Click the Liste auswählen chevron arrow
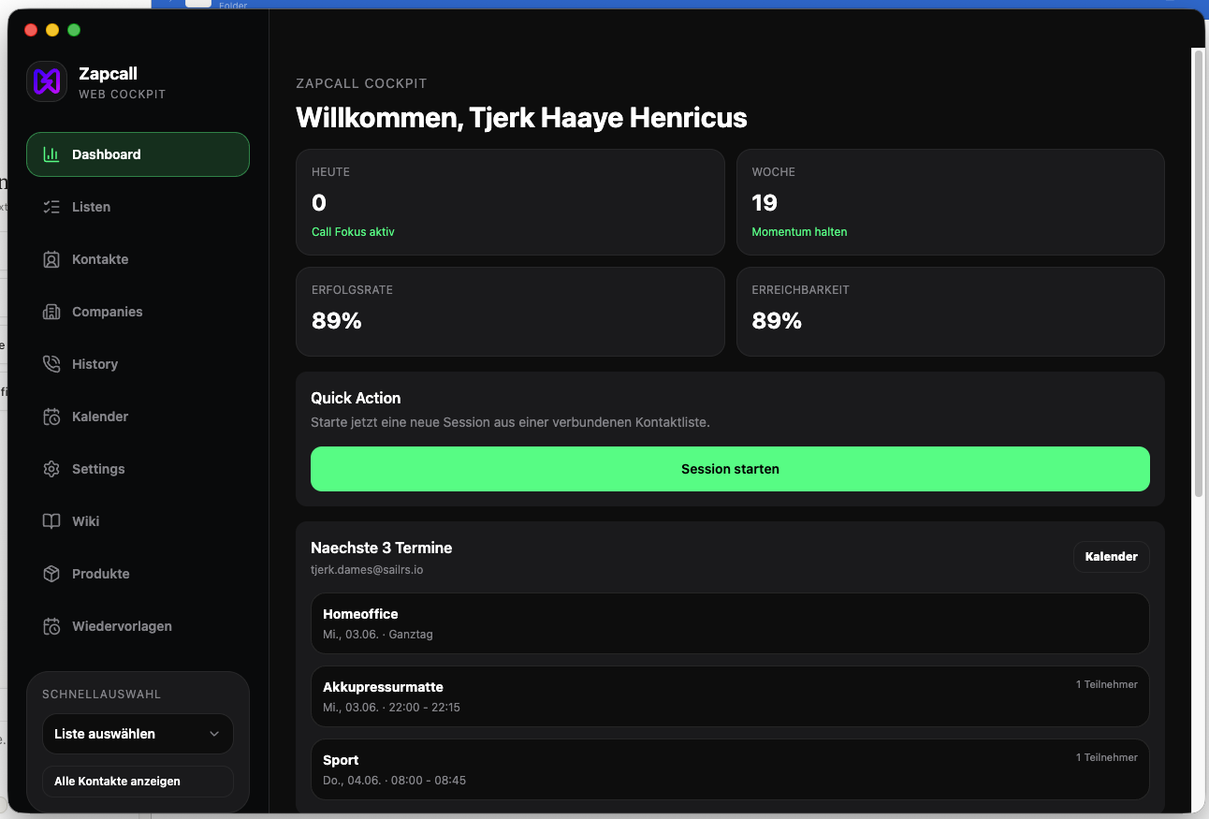1209x819 pixels. click(x=214, y=734)
